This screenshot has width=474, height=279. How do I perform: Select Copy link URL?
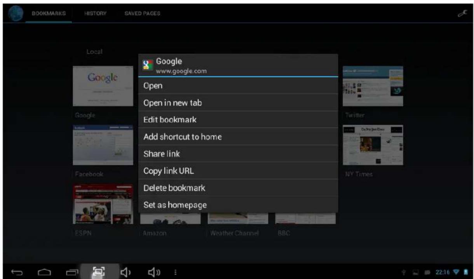[238, 171]
